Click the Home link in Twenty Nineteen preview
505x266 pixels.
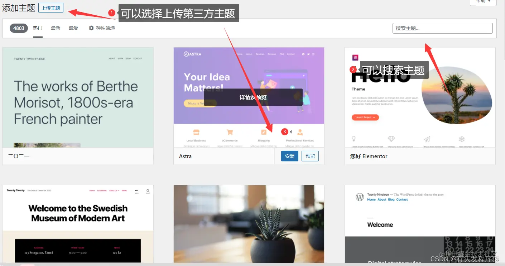pos(371,200)
